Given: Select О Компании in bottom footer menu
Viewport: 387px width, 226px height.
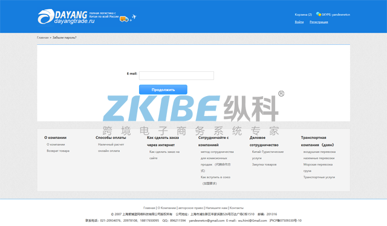Looking at the screenshot, I should (167, 208).
